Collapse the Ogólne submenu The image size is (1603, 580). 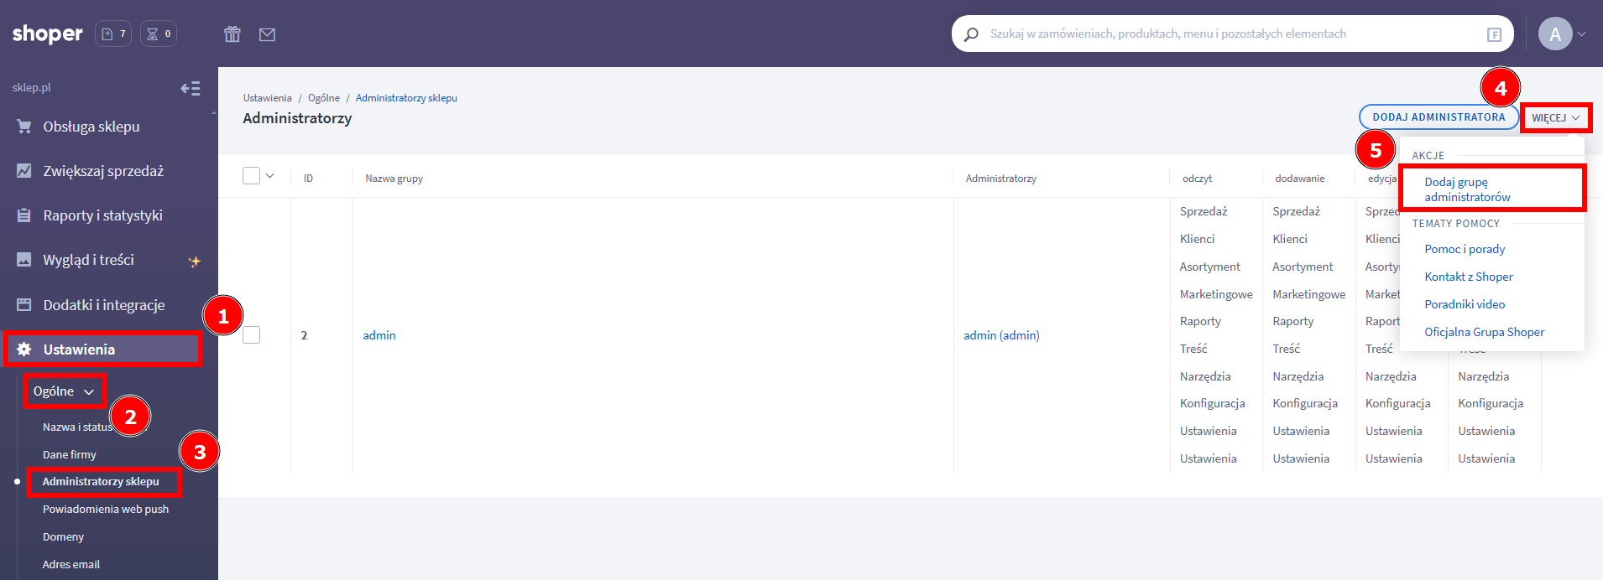pos(64,391)
